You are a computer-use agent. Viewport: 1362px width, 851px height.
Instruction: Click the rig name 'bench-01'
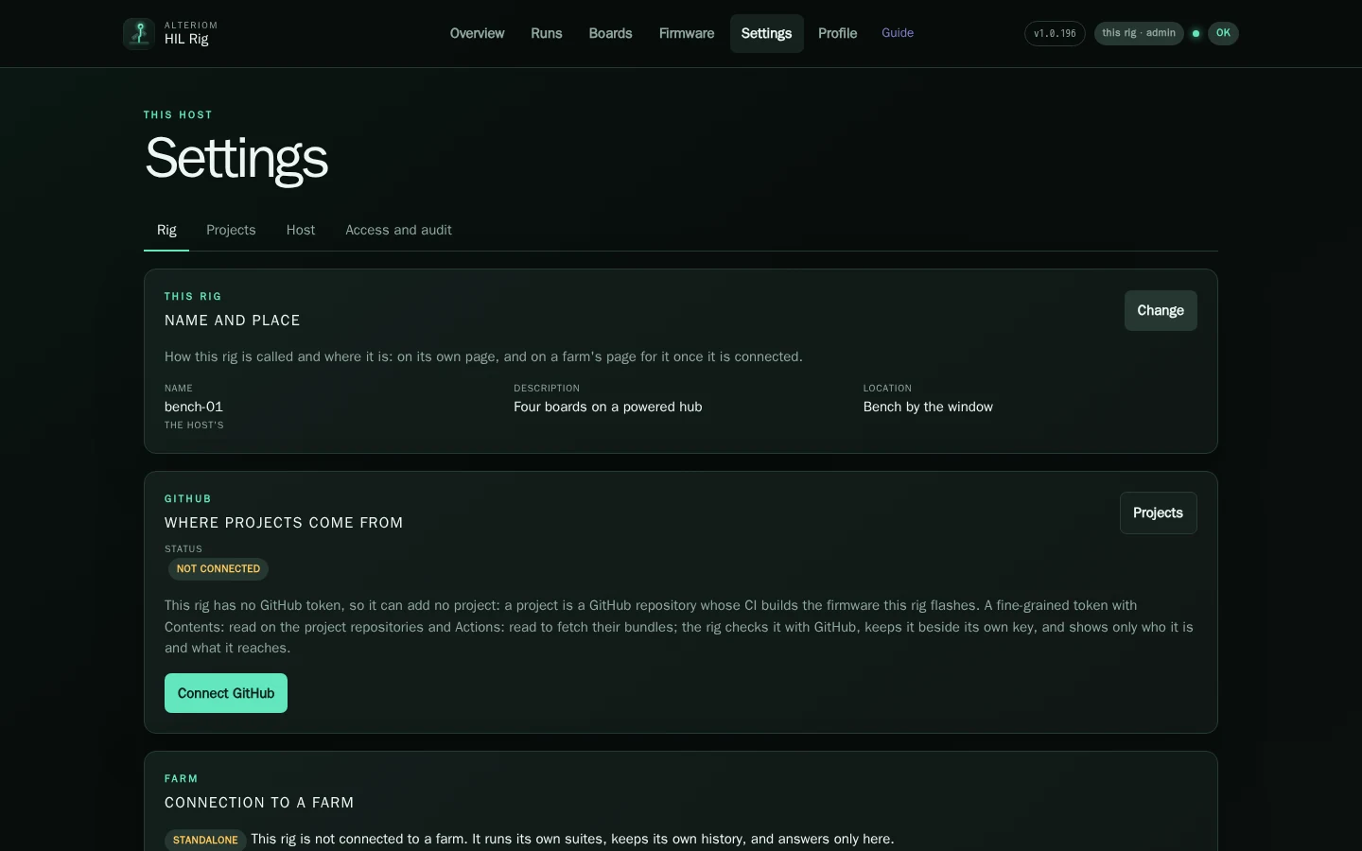[x=194, y=407]
